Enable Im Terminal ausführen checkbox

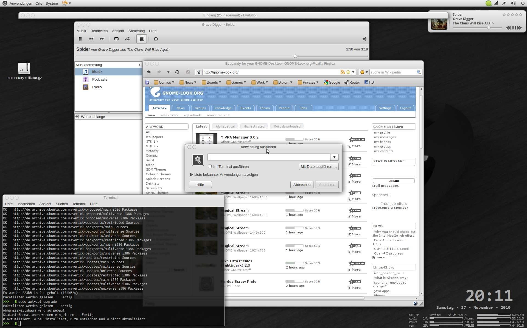(x=210, y=166)
